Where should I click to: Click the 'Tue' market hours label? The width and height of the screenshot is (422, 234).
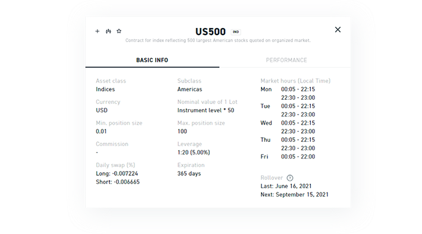pos(265,106)
